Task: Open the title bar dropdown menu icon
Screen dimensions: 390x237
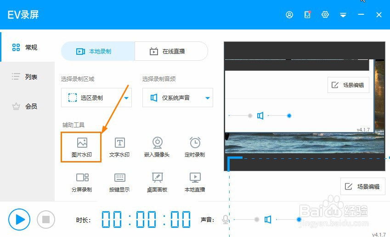Action: click(343, 15)
